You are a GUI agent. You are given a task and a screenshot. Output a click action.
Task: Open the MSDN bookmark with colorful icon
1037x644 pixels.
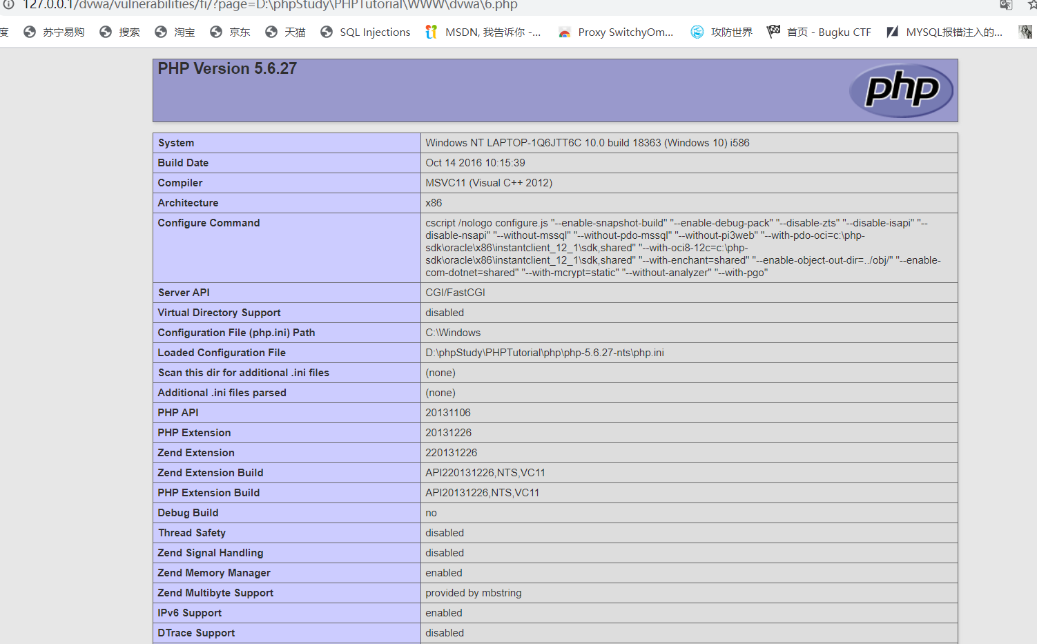[x=483, y=32]
